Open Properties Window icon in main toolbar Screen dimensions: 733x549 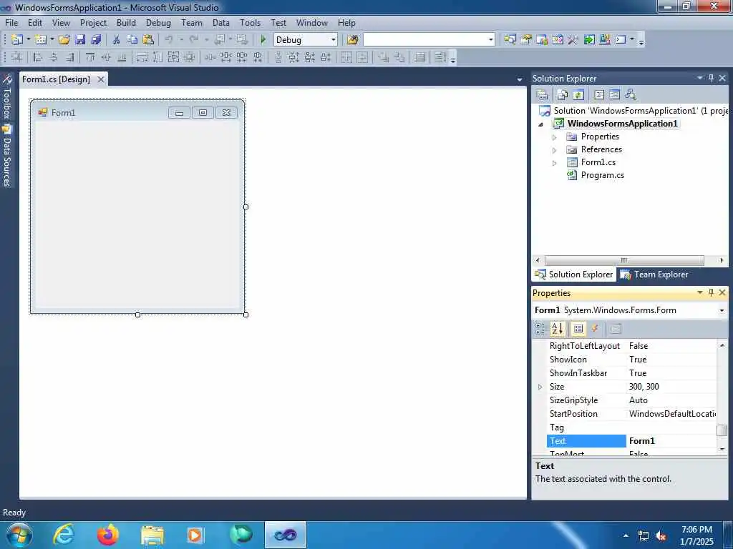click(x=526, y=40)
